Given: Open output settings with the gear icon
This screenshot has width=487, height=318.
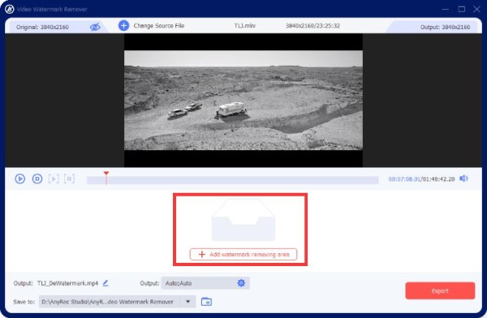Looking at the screenshot, I should [241, 283].
